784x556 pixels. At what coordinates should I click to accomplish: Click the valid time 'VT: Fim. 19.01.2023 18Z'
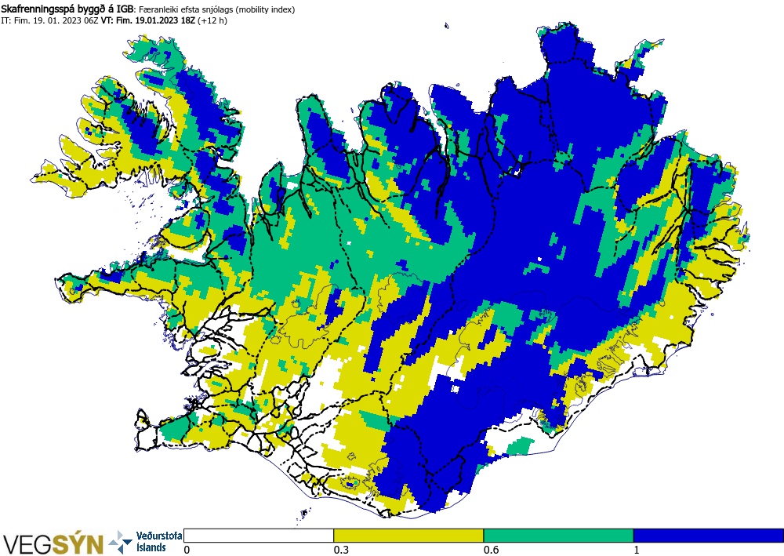click(x=148, y=21)
